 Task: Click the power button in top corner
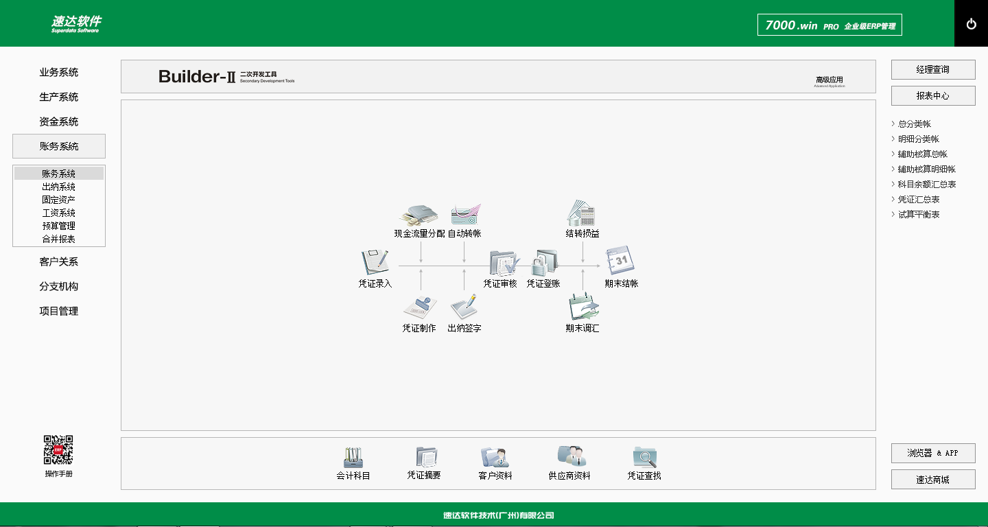tap(971, 24)
